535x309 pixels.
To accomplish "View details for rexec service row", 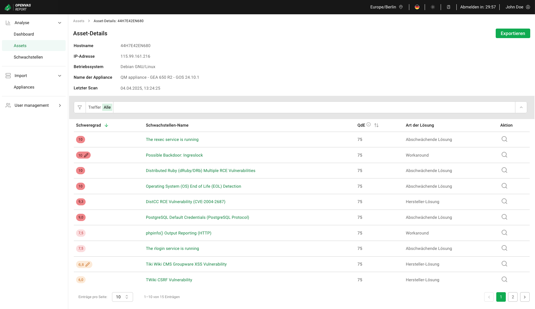I will (504, 139).
